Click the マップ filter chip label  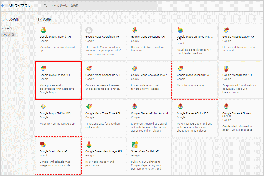[x=6, y=35]
